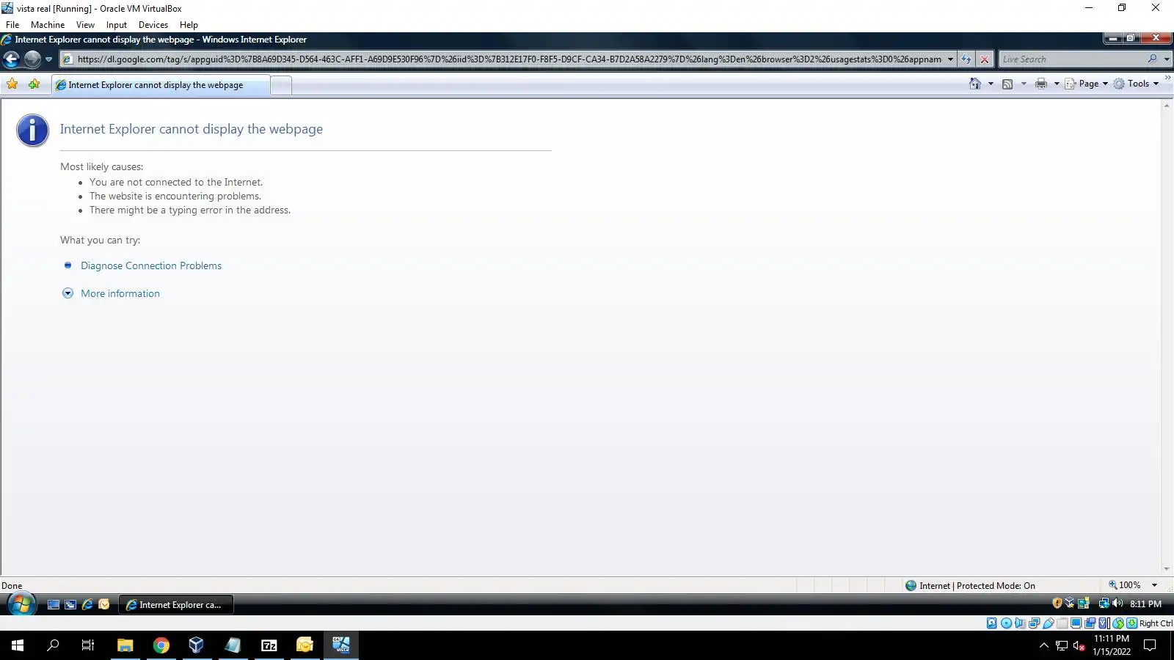Open the zoom level dropdown arrow

(1154, 585)
